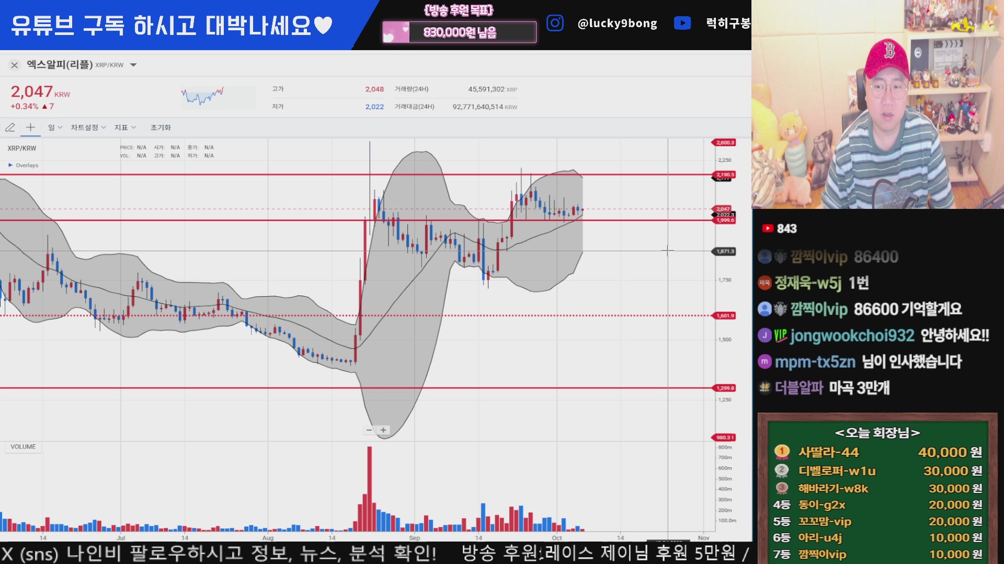
Task: Click the 고가 value 2,048
Action: tap(374, 89)
